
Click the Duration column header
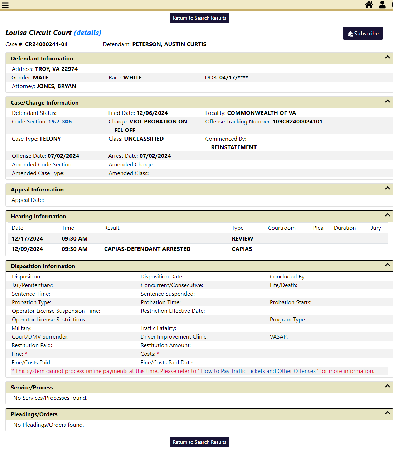345,228
